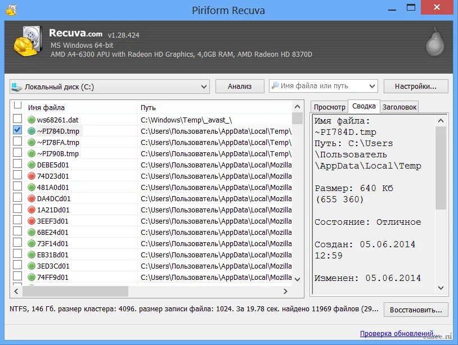Click horizontal scroll right arrow
The height and width of the screenshot is (345, 458).
point(285,292)
